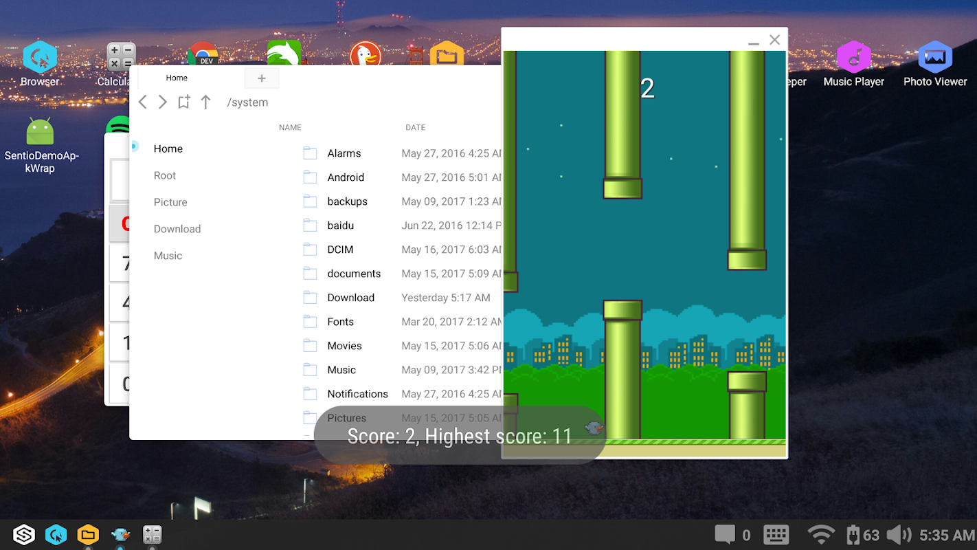Bookmark the current folder
977x550 pixels.
[183, 102]
